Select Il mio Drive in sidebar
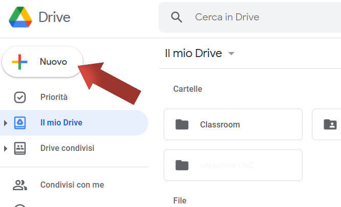This screenshot has height=207, width=341. 74,123
